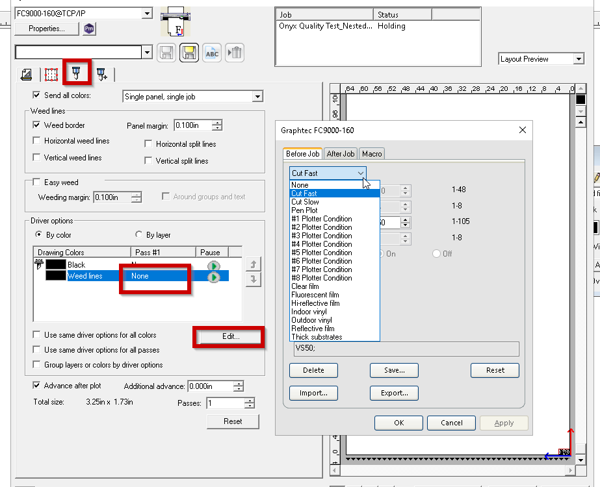Check Use same driver options for all passes
Image resolution: width=600 pixels, height=487 pixels.
[x=37, y=349]
